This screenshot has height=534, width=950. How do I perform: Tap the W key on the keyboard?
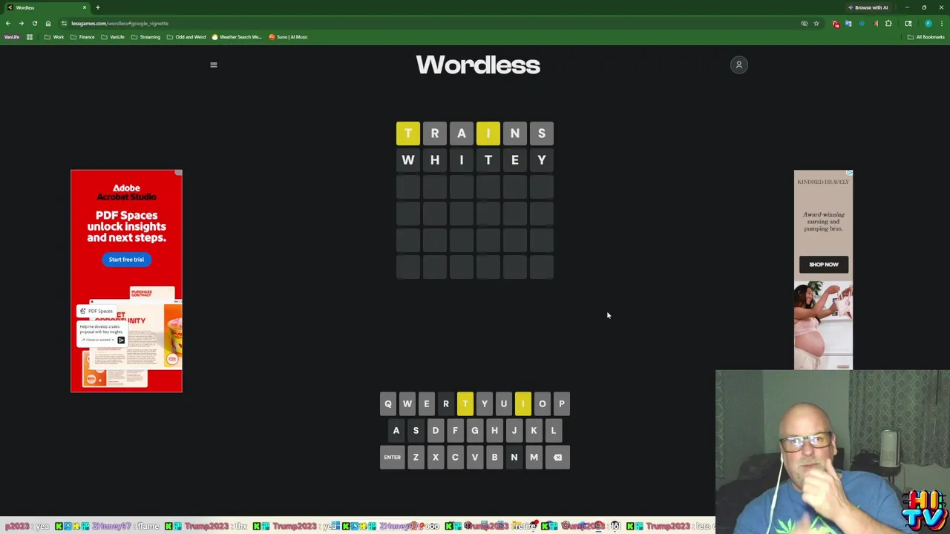(x=407, y=403)
